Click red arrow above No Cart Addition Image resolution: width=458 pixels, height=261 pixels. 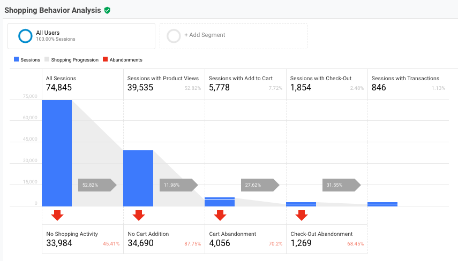139,215
